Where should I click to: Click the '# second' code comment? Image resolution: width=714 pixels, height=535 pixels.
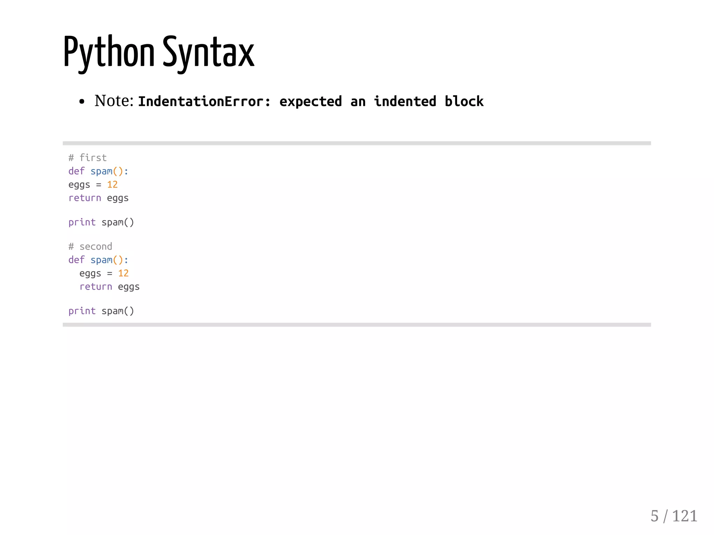click(90, 247)
